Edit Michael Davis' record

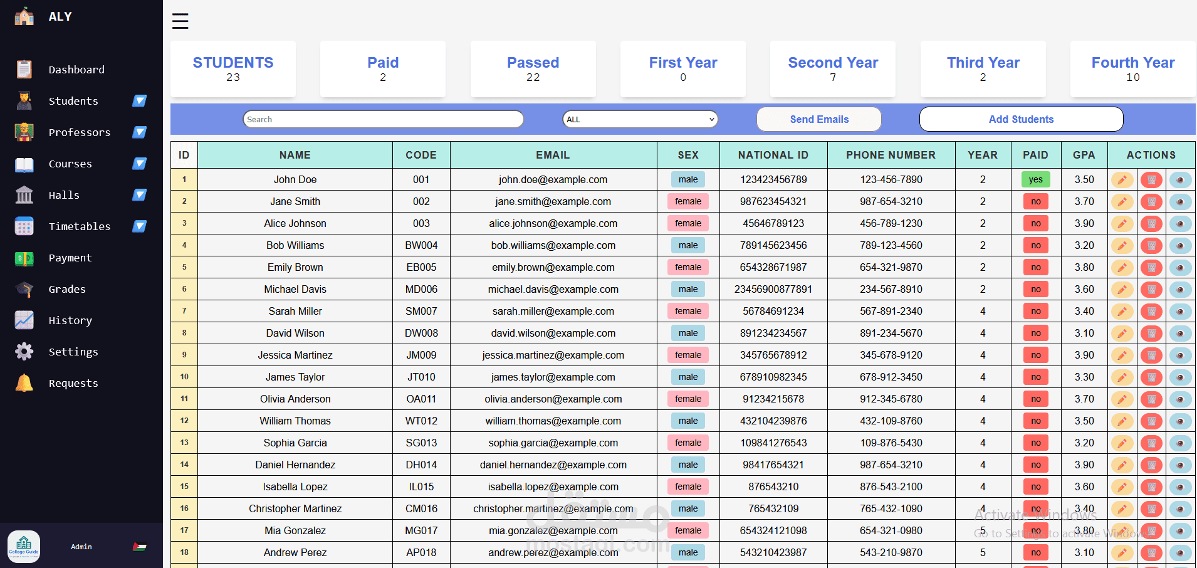(1122, 290)
